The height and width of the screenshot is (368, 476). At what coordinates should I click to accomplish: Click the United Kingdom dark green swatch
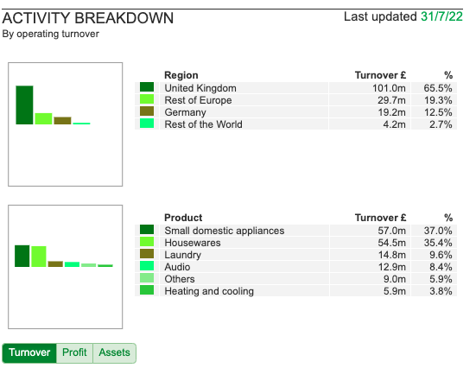pos(147,87)
